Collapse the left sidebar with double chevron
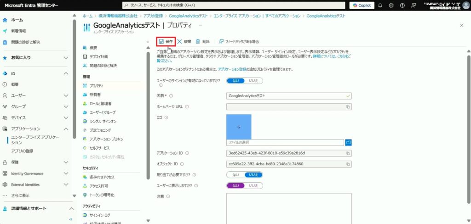This screenshot has height=224, width=471. (70, 219)
